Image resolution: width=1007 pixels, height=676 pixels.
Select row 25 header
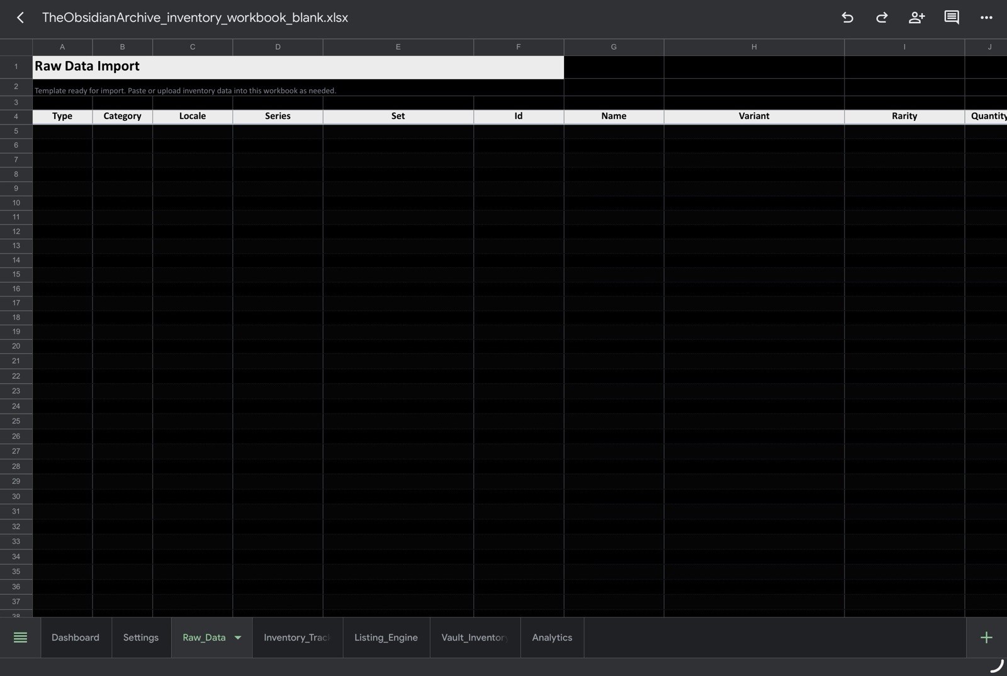[x=16, y=421]
